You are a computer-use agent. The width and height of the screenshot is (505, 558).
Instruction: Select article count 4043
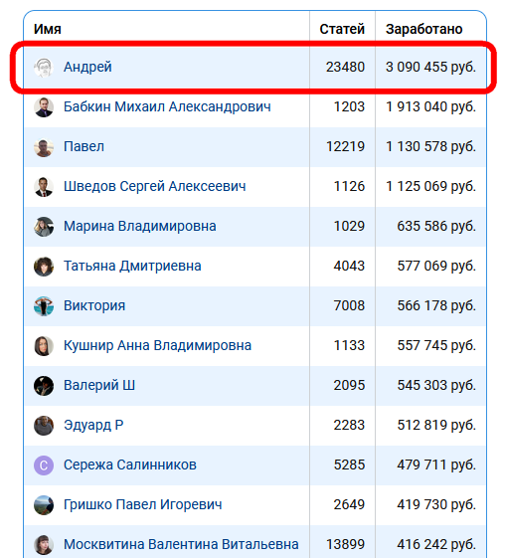tap(349, 267)
